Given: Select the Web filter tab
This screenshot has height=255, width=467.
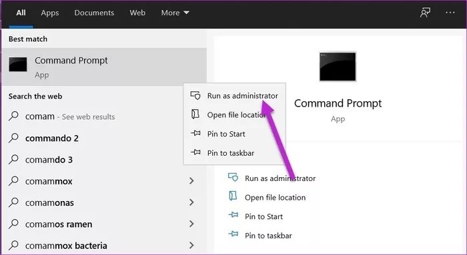Looking at the screenshot, I should tap(137, 13).
